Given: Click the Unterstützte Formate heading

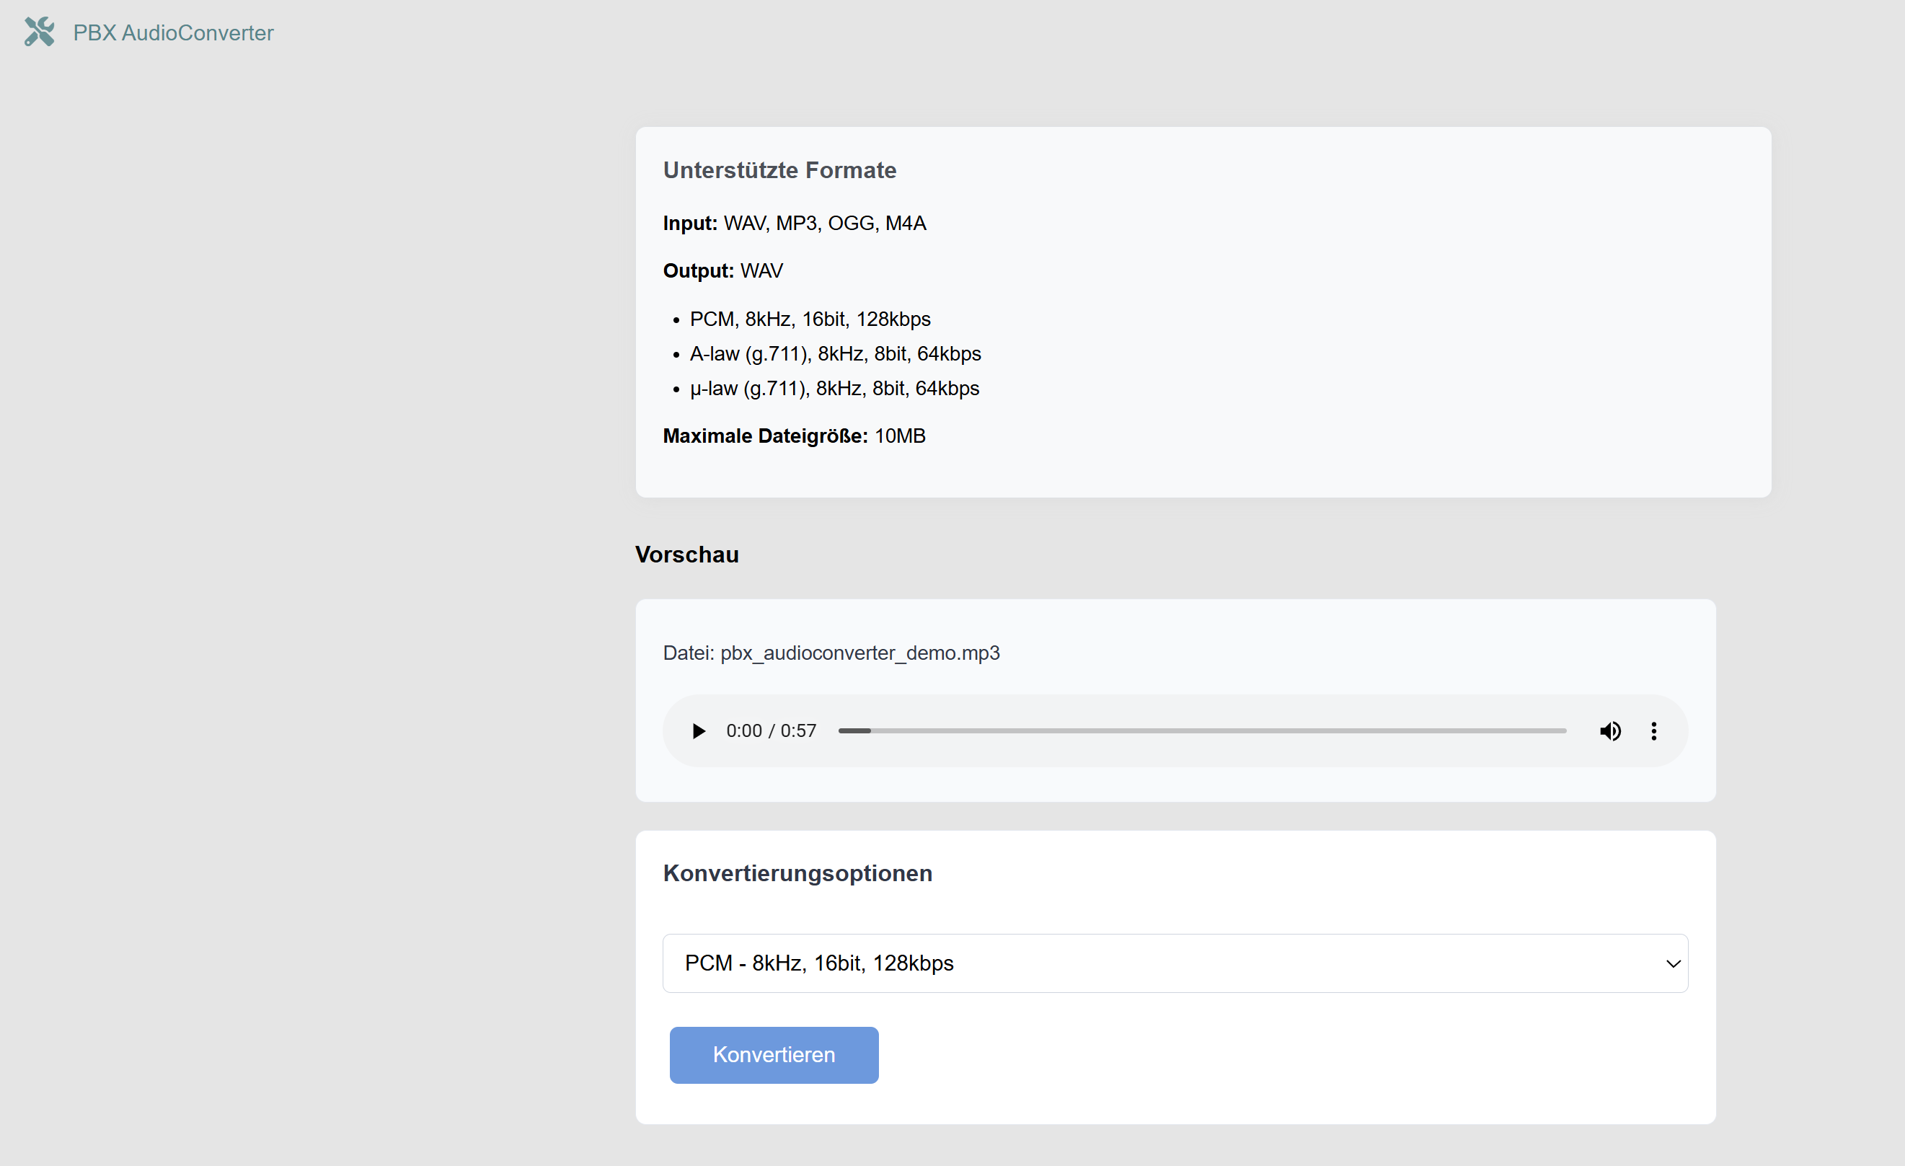Looking at the screenshot, I should (779, 170).
